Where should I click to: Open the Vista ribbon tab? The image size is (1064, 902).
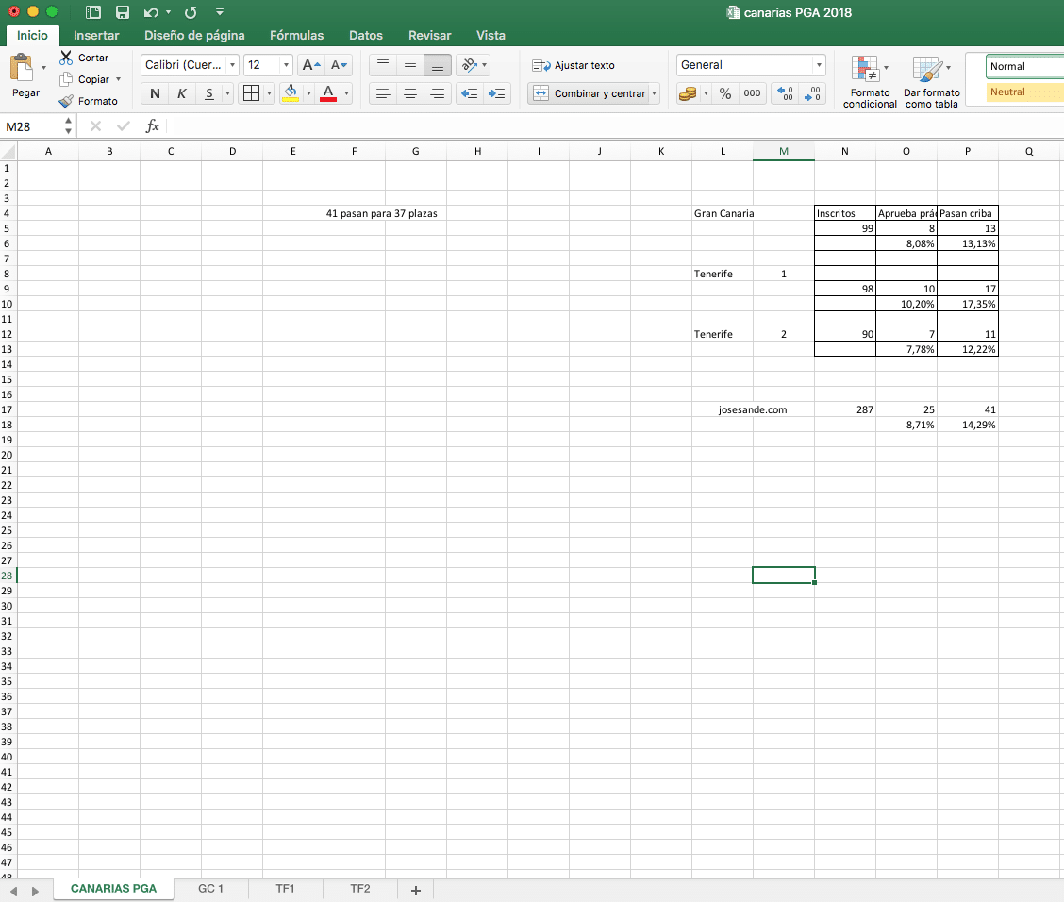click(x=490, y=35)
